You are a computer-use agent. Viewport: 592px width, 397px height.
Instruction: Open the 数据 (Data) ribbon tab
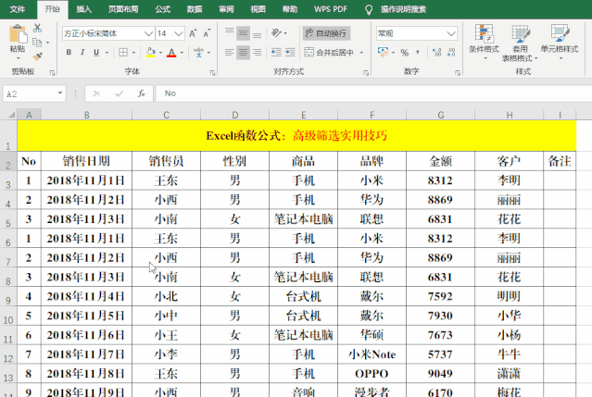tap(195, 8)
